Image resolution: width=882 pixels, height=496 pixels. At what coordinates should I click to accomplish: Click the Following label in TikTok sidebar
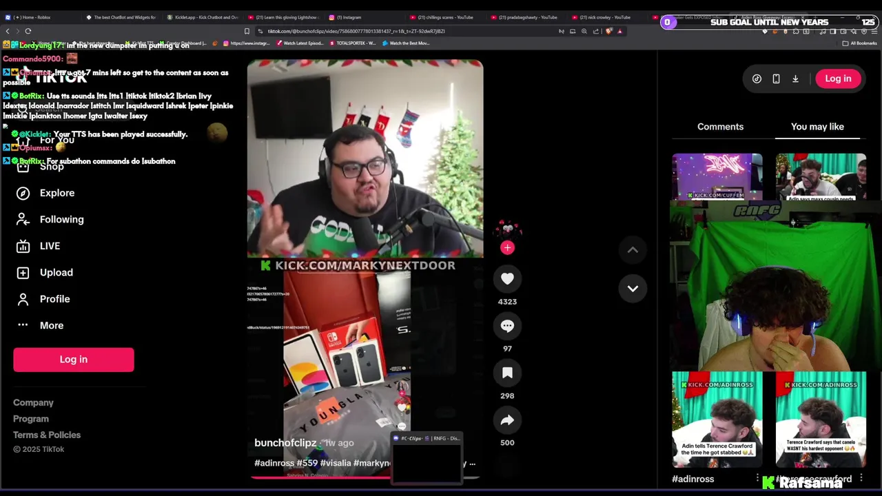click(61, 219)
